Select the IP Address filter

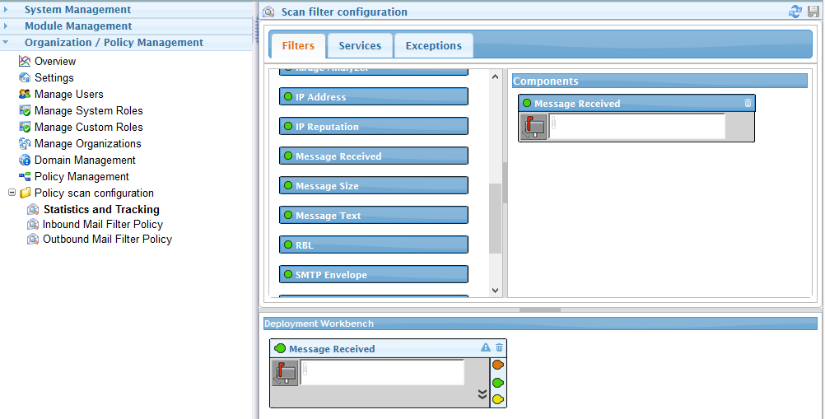click(x=374, y=97)
